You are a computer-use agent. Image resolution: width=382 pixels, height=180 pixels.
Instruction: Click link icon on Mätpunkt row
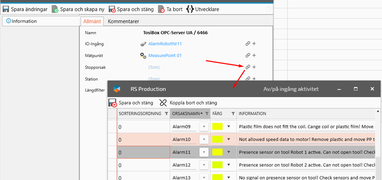click(x=247, y=55)
